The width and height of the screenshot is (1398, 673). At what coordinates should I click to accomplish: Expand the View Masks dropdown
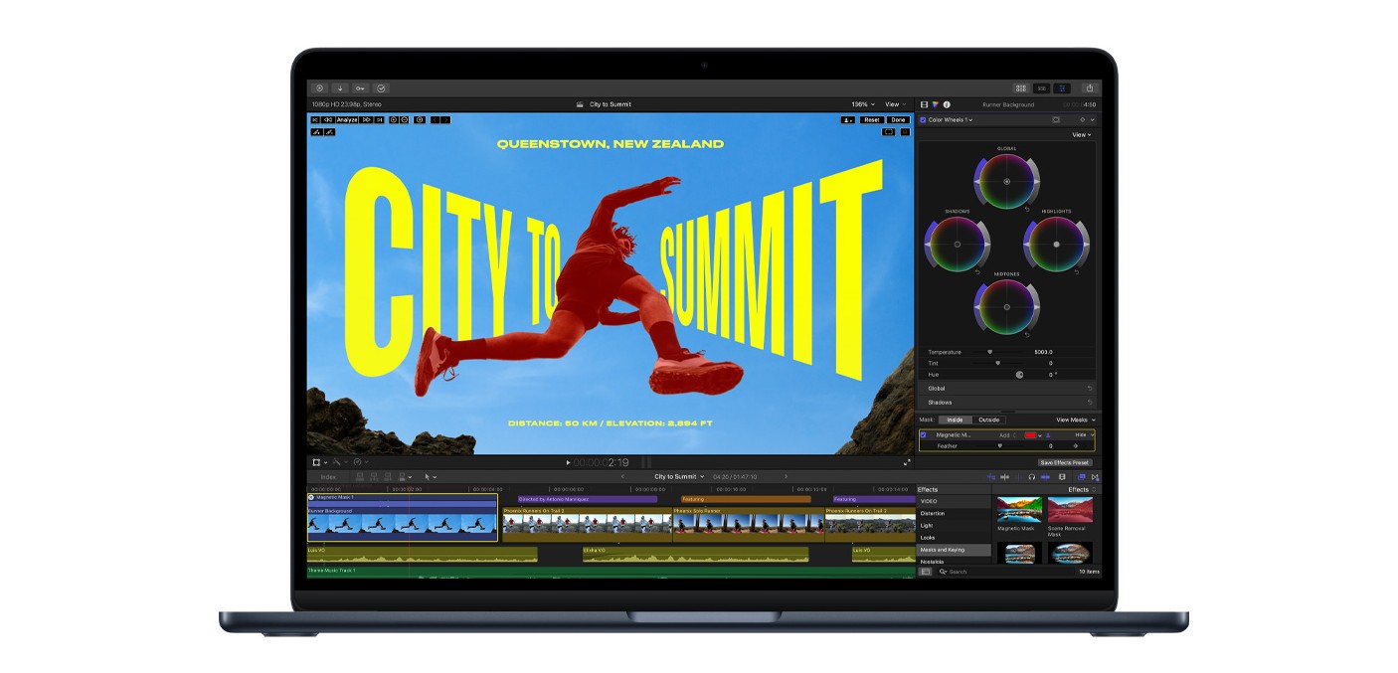(x=1075, y=420)
